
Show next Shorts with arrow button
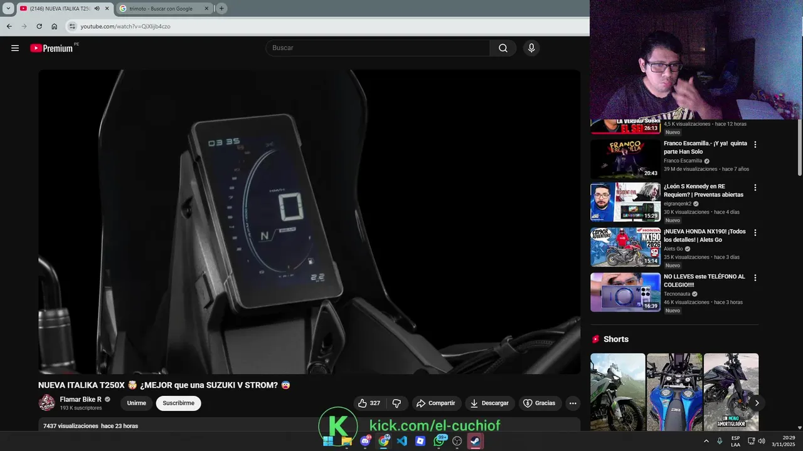pyautogui.click(x=757, y=403)
